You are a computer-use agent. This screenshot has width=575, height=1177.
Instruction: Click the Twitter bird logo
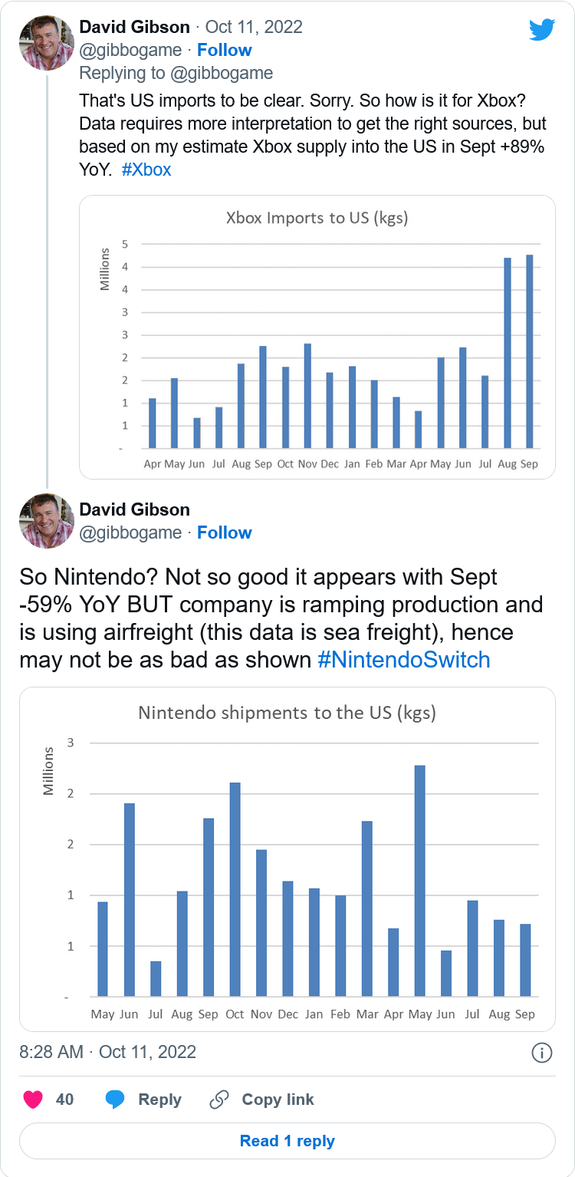tap(540, 30)
